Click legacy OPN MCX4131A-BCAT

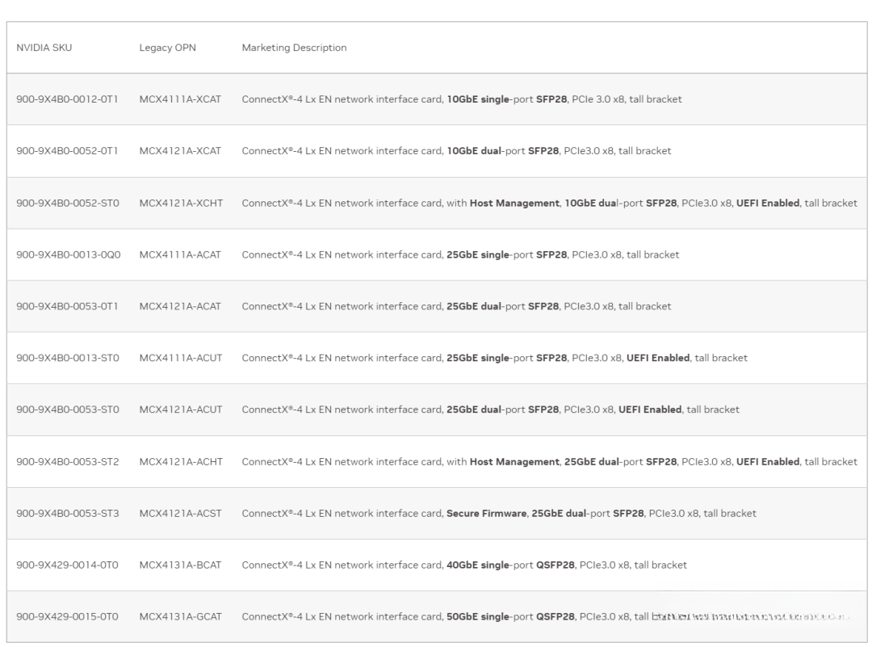pos(180,565)
